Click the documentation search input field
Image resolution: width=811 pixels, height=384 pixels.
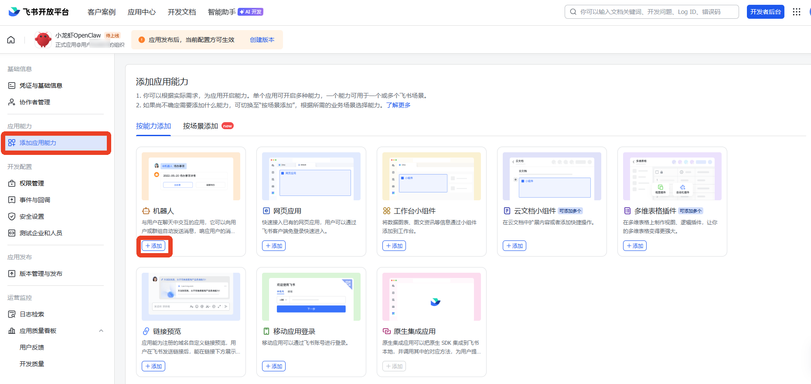pos(654,12)
